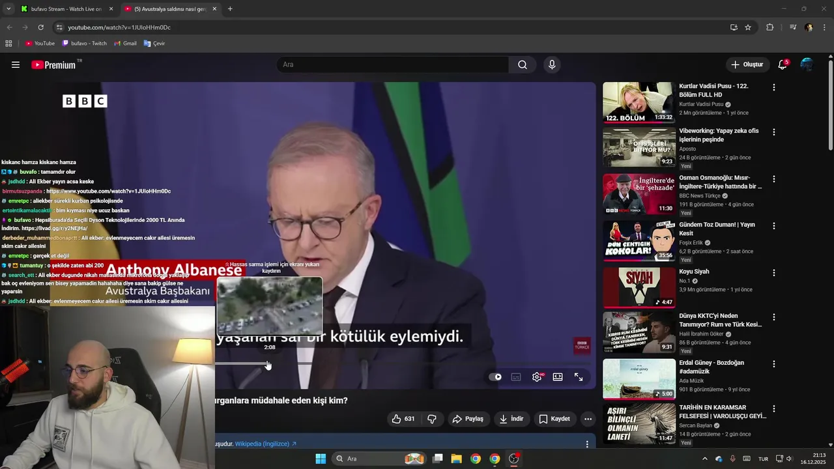Screen dimensions: 834x469
Task: Close the bufavo Stream tab
Action: click(111, 9)
